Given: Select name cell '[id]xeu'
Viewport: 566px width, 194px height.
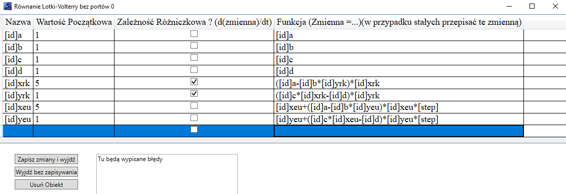Looking at the screenshot, I should pyautogui.click(x=18, y=107).
